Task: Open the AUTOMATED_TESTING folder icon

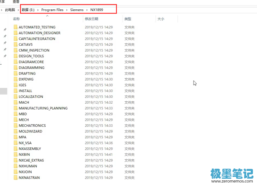Action: [16, 27]
